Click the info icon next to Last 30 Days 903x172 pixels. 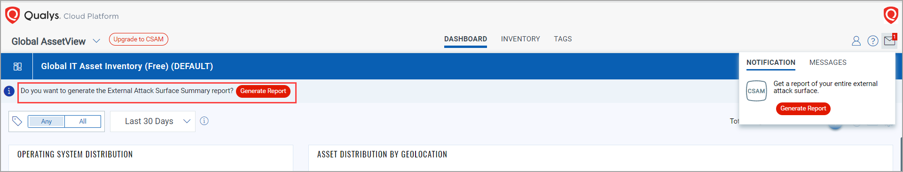204,121
